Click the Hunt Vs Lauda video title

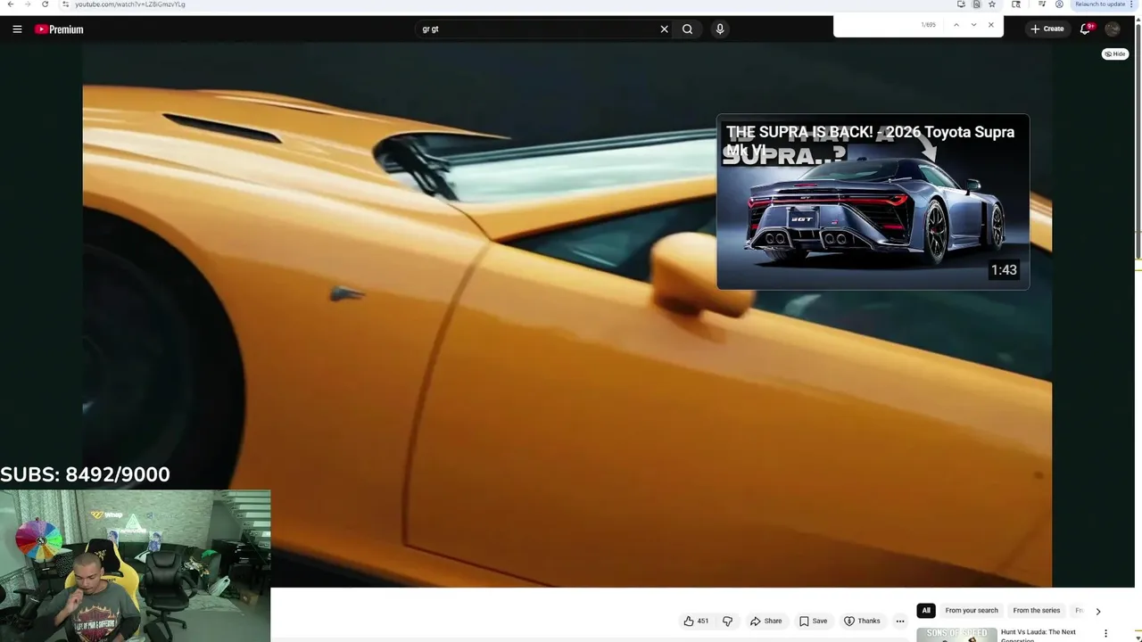click(1039, 635)
